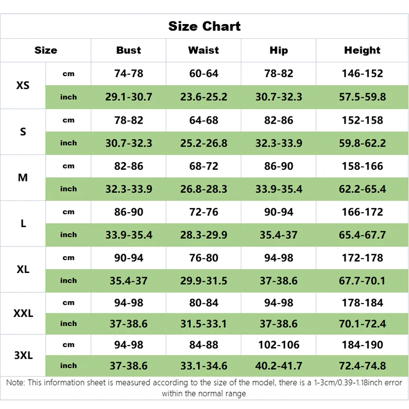Select the Waist column header

203,50
